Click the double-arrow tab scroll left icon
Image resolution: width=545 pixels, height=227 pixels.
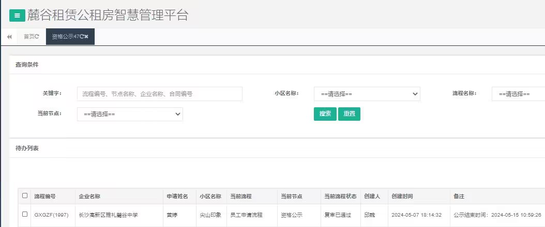pyautogui.click(x=9, y=37)
